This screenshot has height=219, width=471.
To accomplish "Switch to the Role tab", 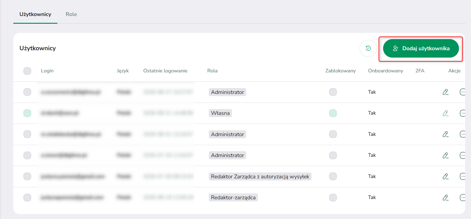I will (71, 14).
